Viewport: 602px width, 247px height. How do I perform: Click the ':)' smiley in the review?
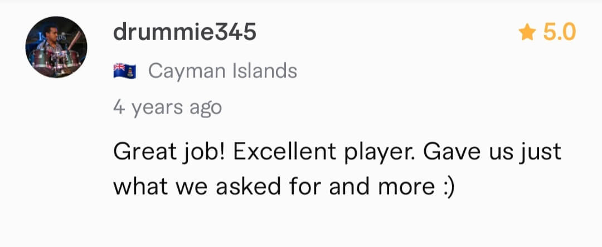coord(446,187)
